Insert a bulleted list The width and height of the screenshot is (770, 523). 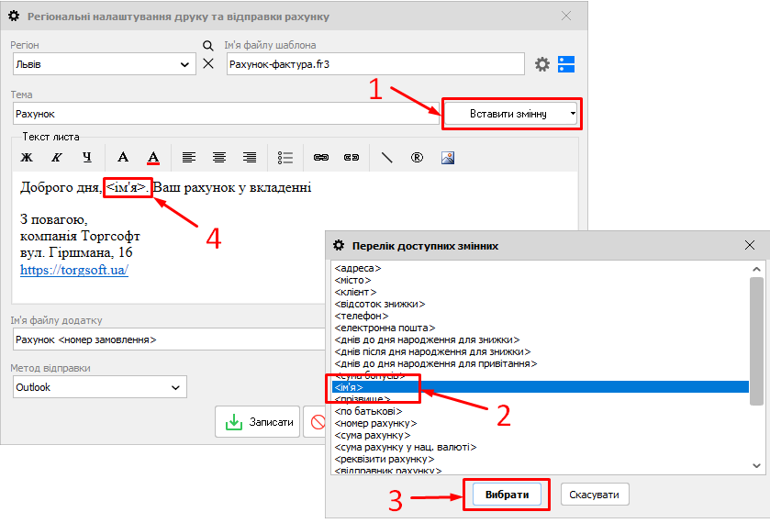[x=285, y=157]
